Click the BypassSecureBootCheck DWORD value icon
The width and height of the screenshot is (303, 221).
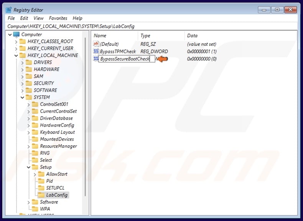[x=96, y=58]
